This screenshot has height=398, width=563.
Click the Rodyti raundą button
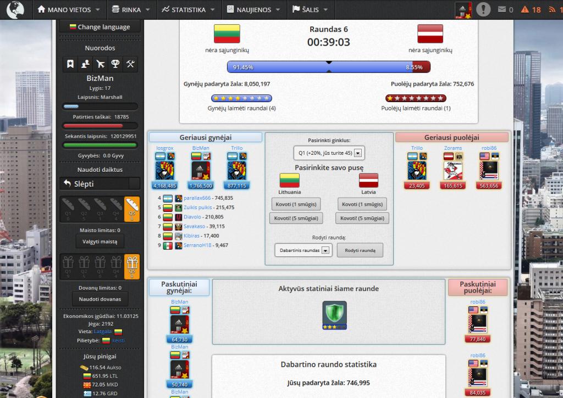click(x=360, y=250)
